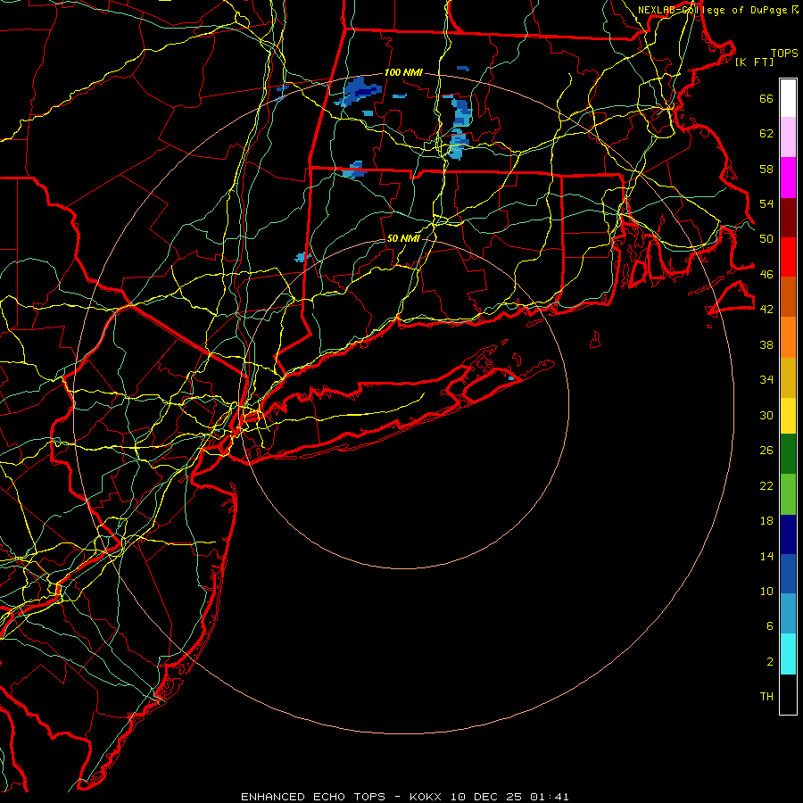Click the yellow 30 kft legend swatch

[x=788, y=416]
